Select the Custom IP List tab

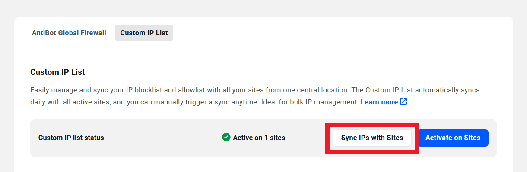144,33
